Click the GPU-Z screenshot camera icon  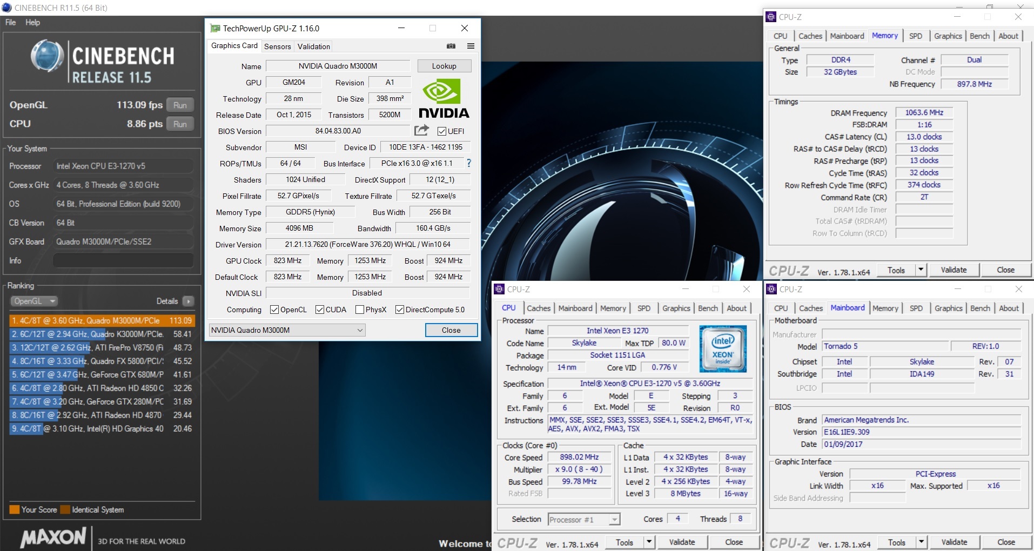tap(451, 46)
